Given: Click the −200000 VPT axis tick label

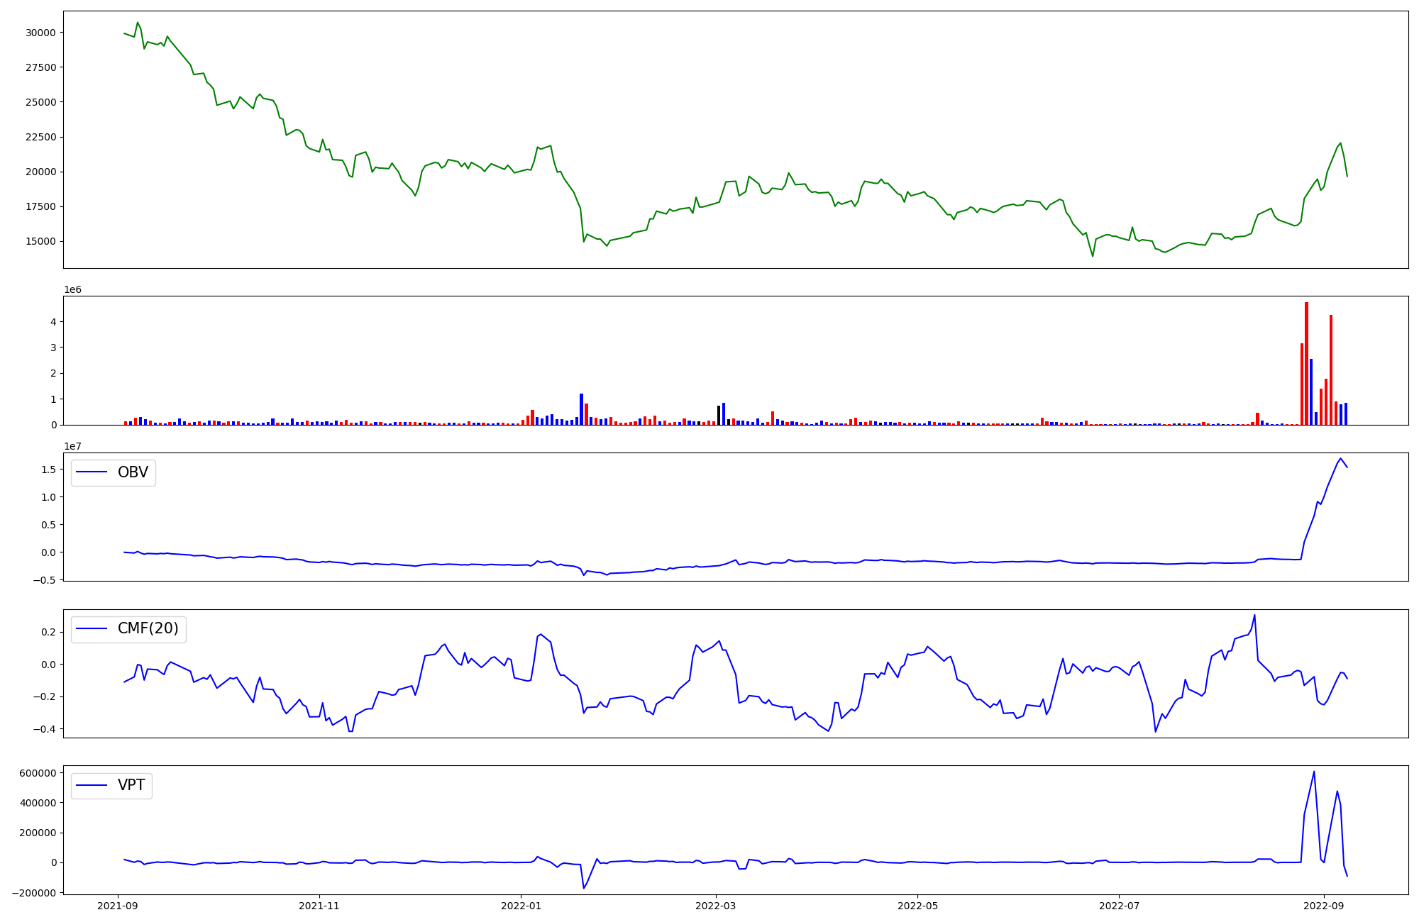Looking at the screenshot, I should click(34, 893).
